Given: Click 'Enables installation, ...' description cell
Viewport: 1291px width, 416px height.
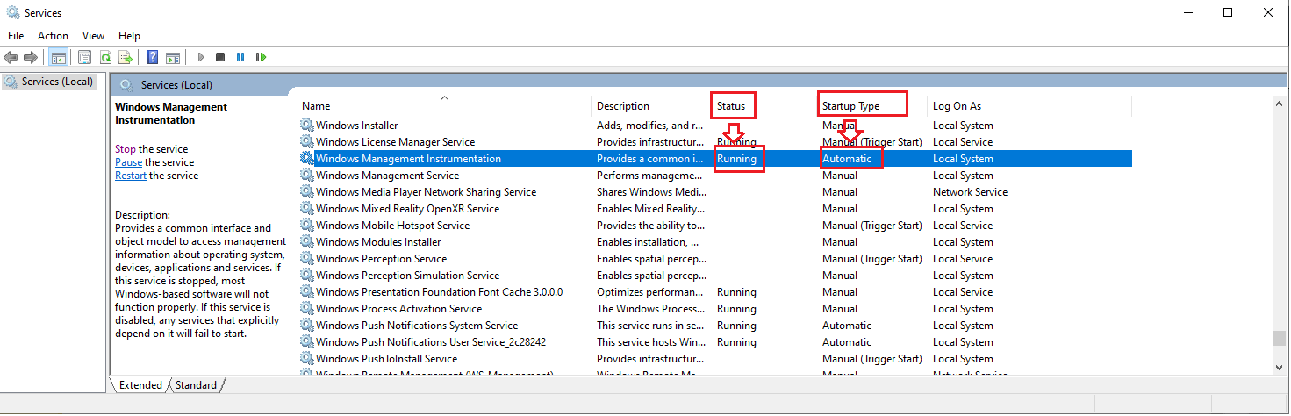Looking at the screenshot, I should tap(648, 242).
